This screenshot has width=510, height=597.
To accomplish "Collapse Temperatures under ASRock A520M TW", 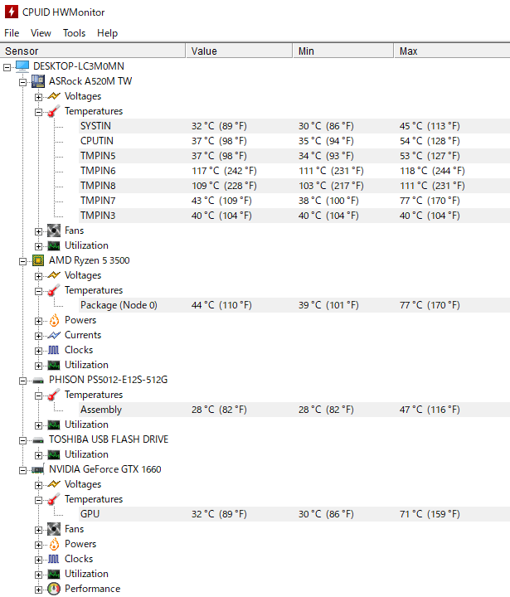I will point(38,112).
